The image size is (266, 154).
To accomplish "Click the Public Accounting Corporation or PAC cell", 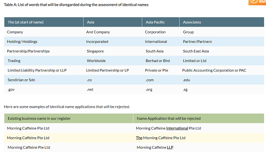I will pos(222,70).
